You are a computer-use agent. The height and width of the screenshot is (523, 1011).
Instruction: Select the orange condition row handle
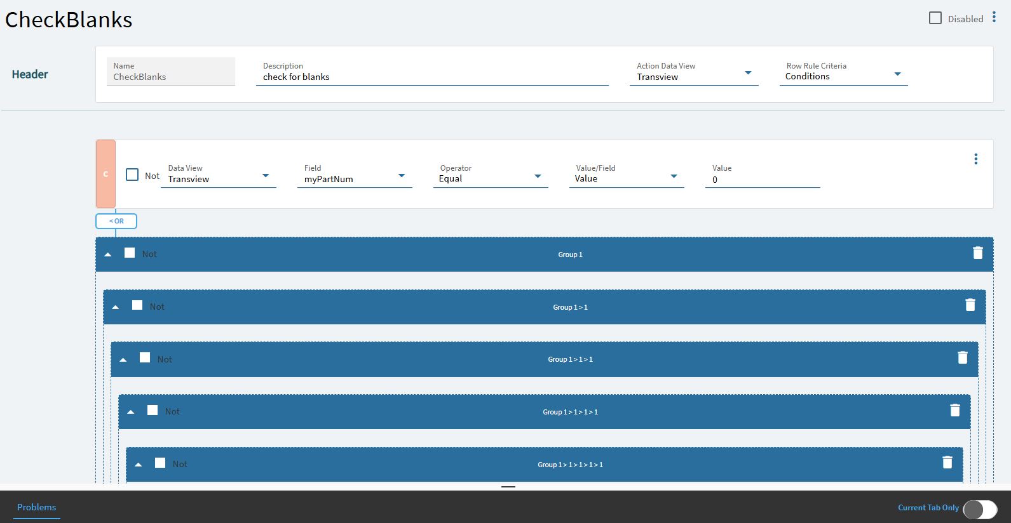(105, 174)
